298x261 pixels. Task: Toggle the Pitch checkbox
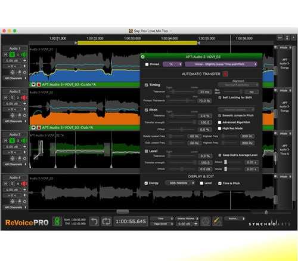(146, 110)
